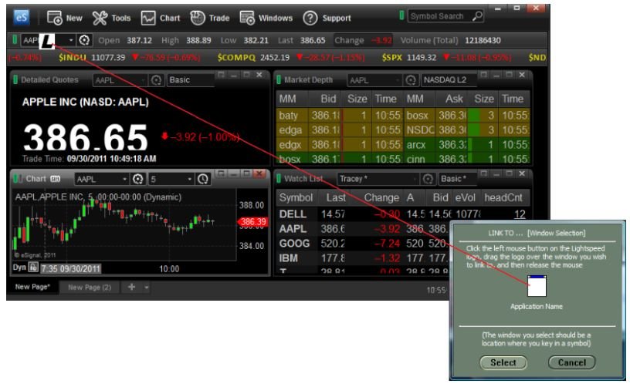Image resolution: width=630 pixels, height=387 pixels.
Task: Open the Tools menu
Action: 112,18
